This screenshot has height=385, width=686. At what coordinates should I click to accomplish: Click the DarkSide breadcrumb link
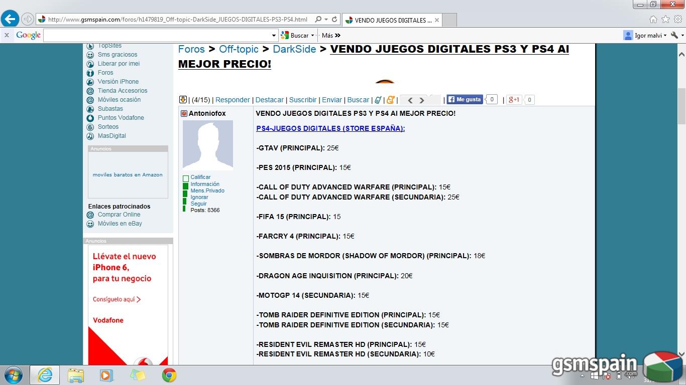294,49
